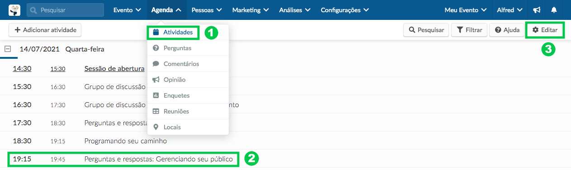Open the Meu Evento dropdown
Viewport: 571px width, 170px height.
click(x=466, y=10)
